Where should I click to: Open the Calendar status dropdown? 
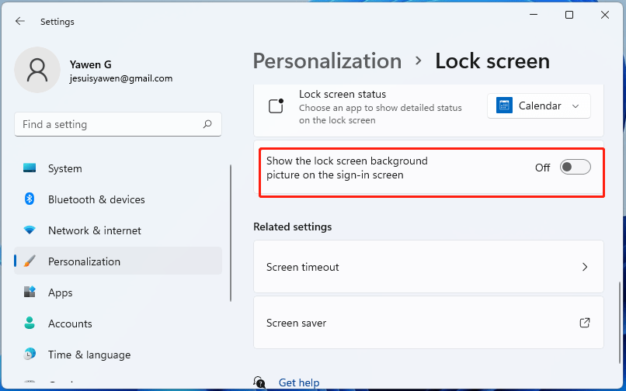538,106
